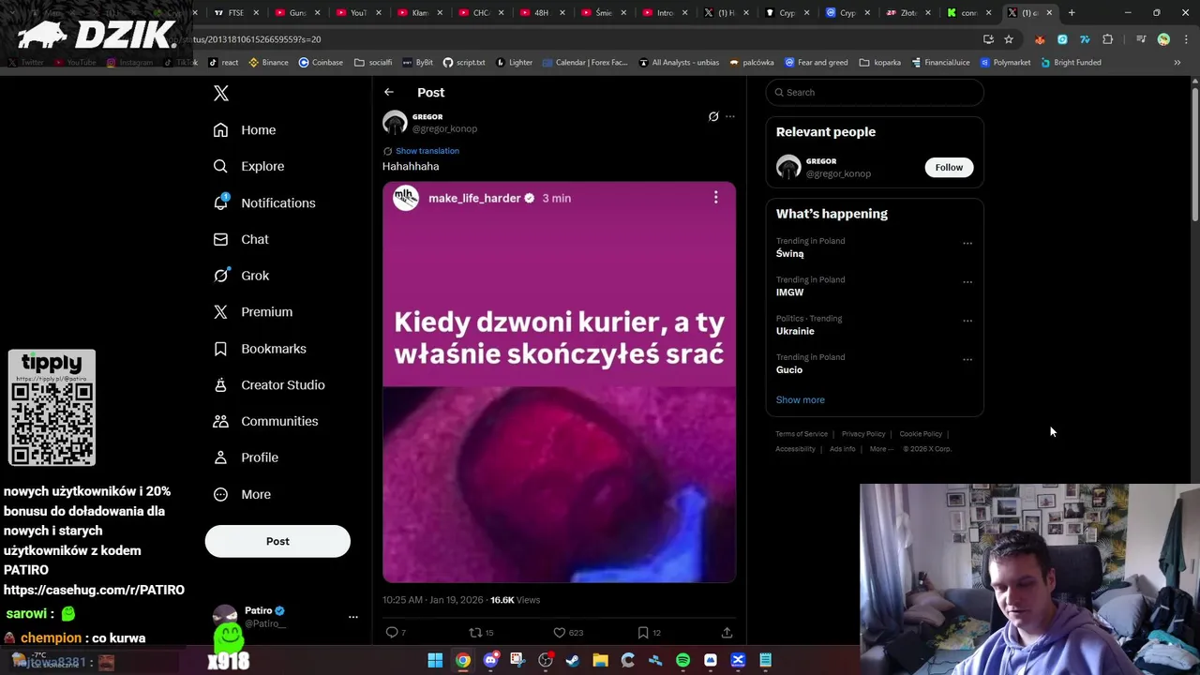Open GREGOR's avatar in Relevant people
Viewport: 1200px width, 675px height.
[x=788, y=167]
